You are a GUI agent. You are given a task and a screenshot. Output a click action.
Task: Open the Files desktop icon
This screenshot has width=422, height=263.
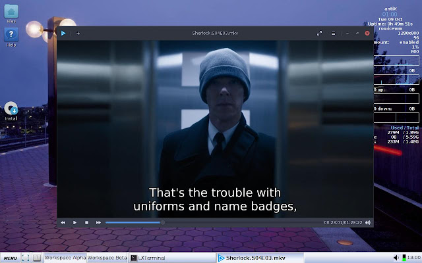pos(11,14)
